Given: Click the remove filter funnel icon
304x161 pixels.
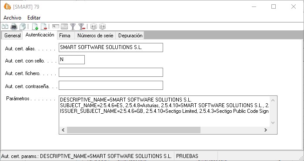Looking at the screenshot, I should pos(82,26).
